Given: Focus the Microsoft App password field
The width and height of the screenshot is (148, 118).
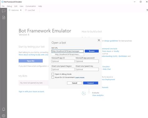Looking at the screenshot, I should (87, 61).
